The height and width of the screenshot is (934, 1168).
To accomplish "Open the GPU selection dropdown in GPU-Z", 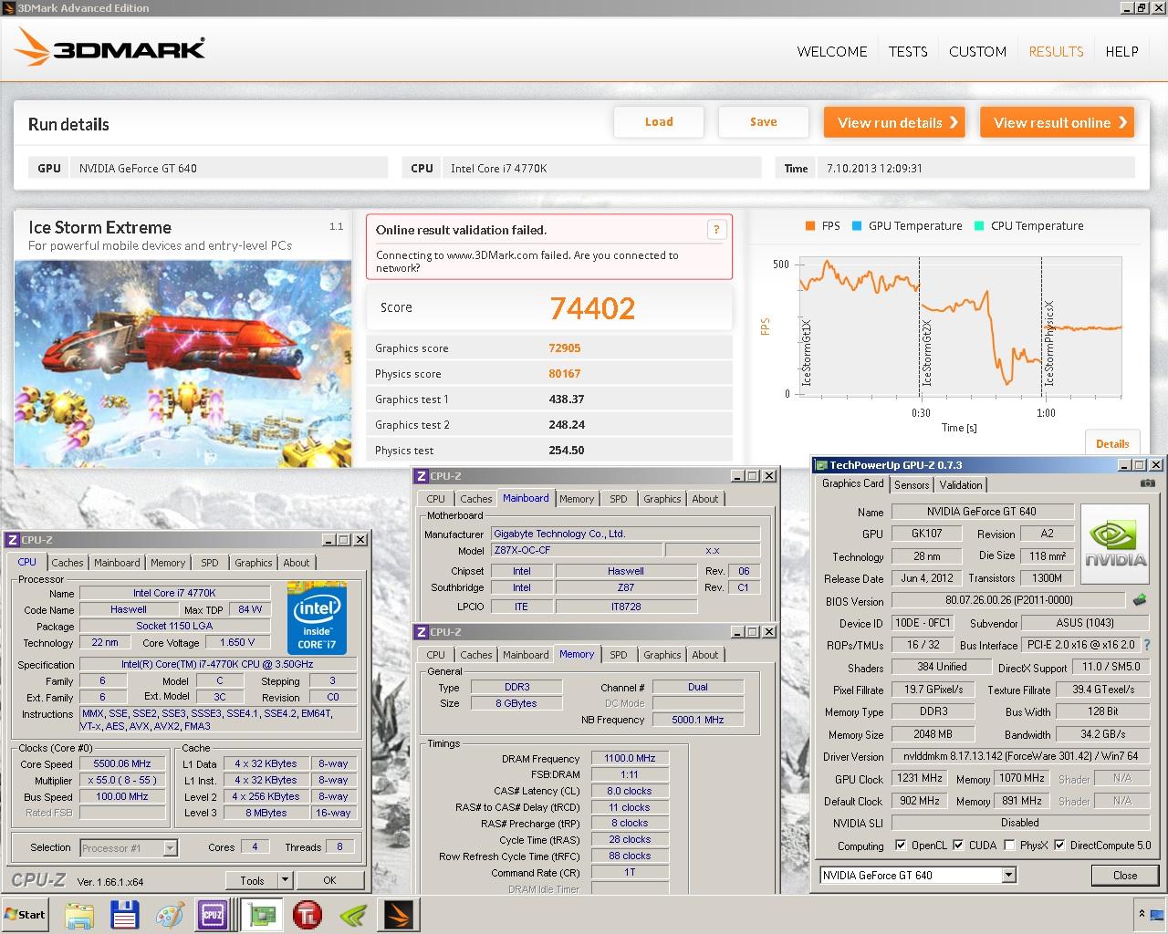I will [1008, 875].
